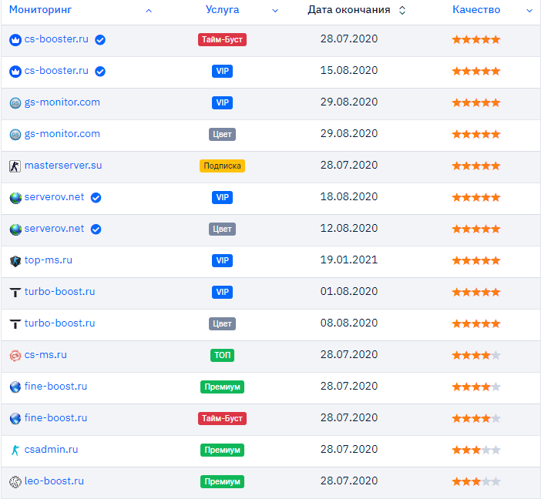541x499 pixels.
Task: Click verified checkmark in cs-booster.ru Тайм-Буст row
Action: point(100,40)
